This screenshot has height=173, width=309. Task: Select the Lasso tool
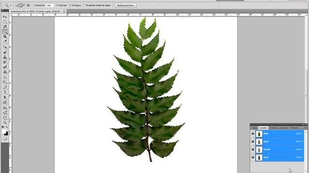click(5, 27)
